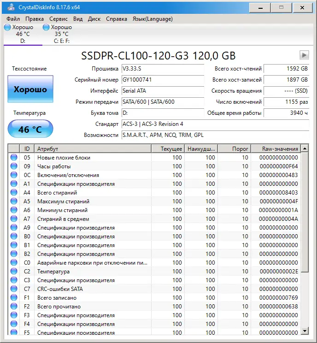Click status orb for attribute A9

coord(14,227)
